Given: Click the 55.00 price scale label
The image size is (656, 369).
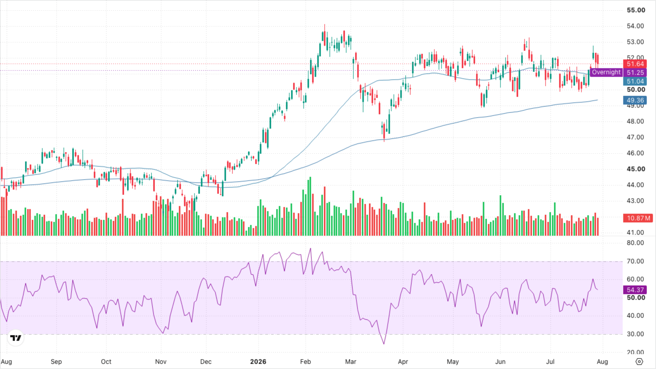Looking at the screenshot, I should 636,10.
